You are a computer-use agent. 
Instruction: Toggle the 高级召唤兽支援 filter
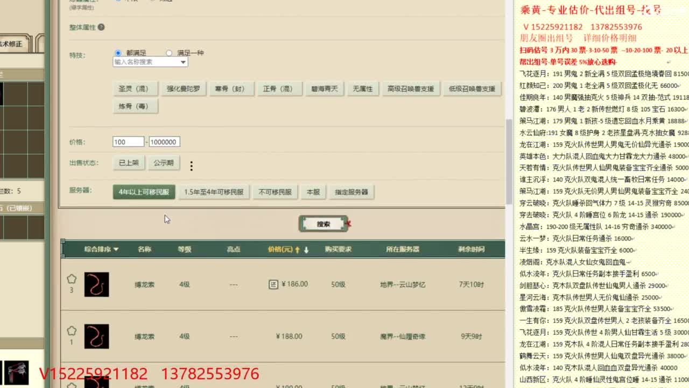411,89
